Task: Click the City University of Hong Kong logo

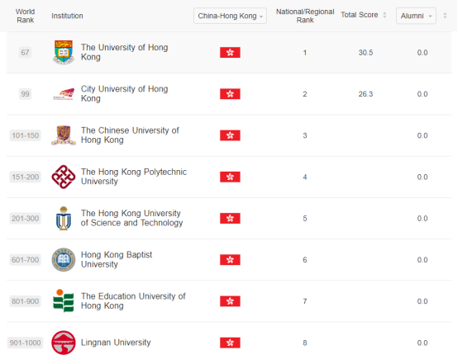Action: (64, 94)
